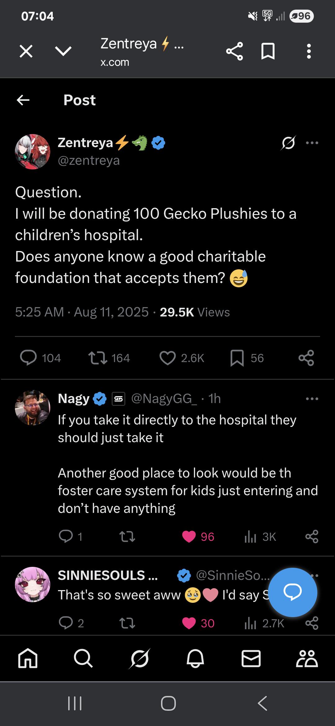This screenshot has width=335, height=726.
Task: Tap the Grok icon on Zentreya's post
Action: click(288, 143)
